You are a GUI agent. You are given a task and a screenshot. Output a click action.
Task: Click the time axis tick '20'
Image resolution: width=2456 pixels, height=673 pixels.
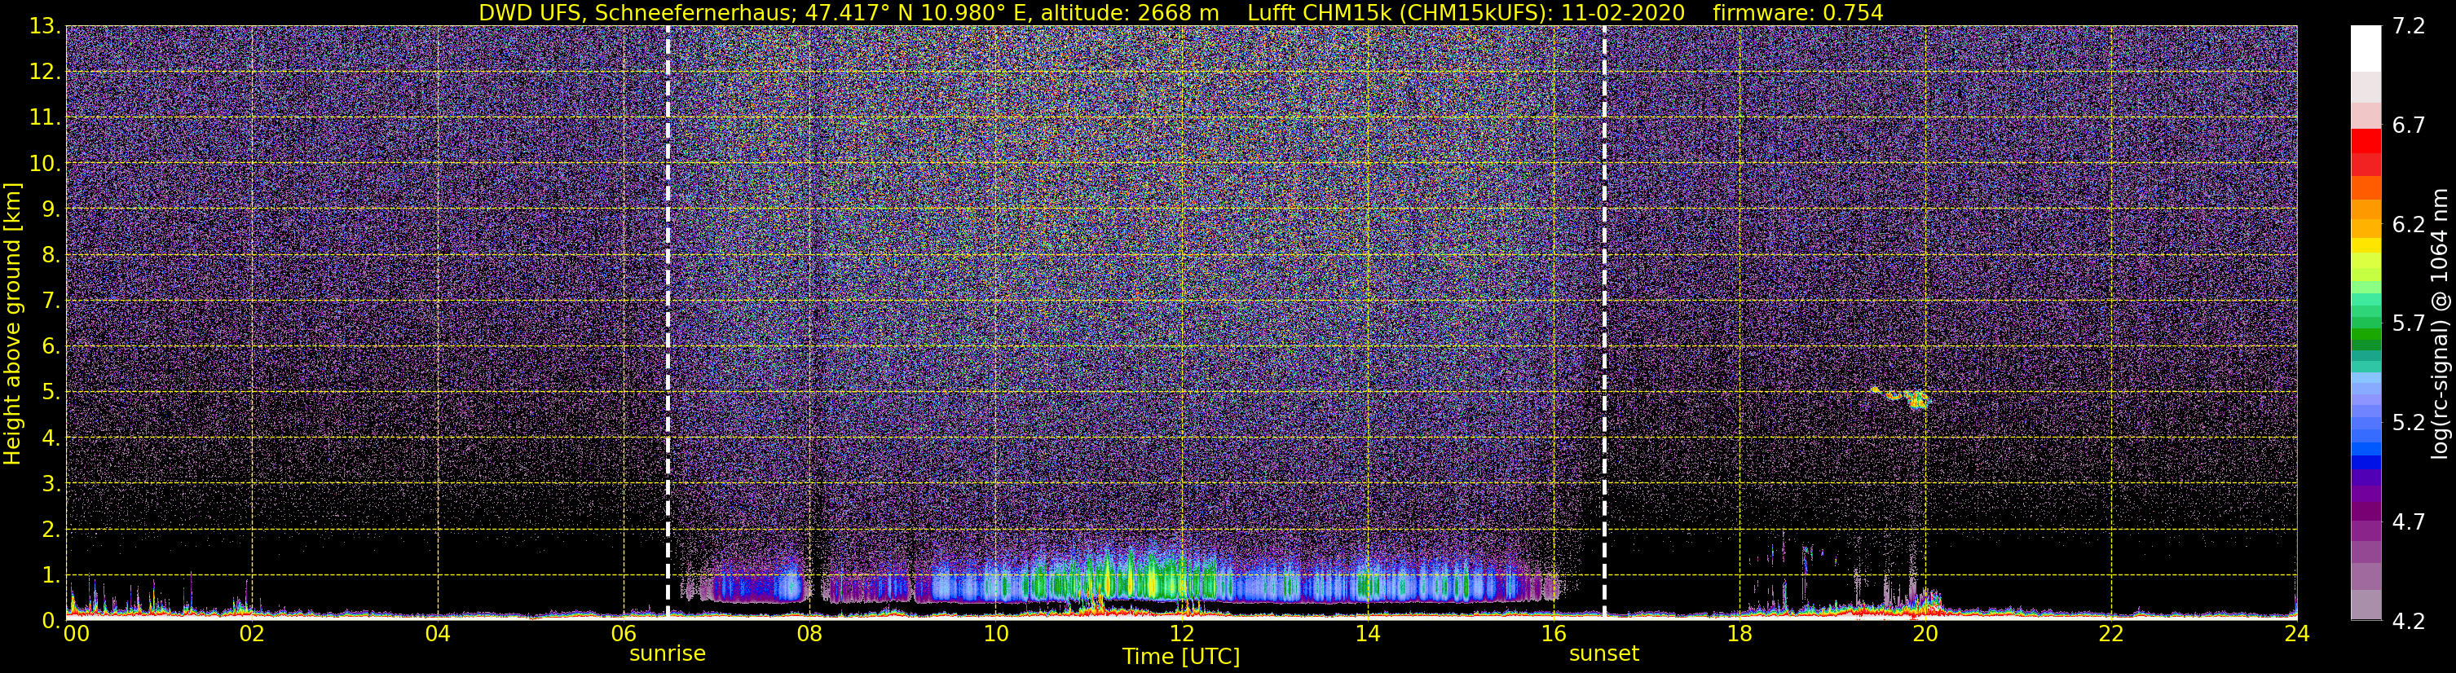[x=1925, y=634]
